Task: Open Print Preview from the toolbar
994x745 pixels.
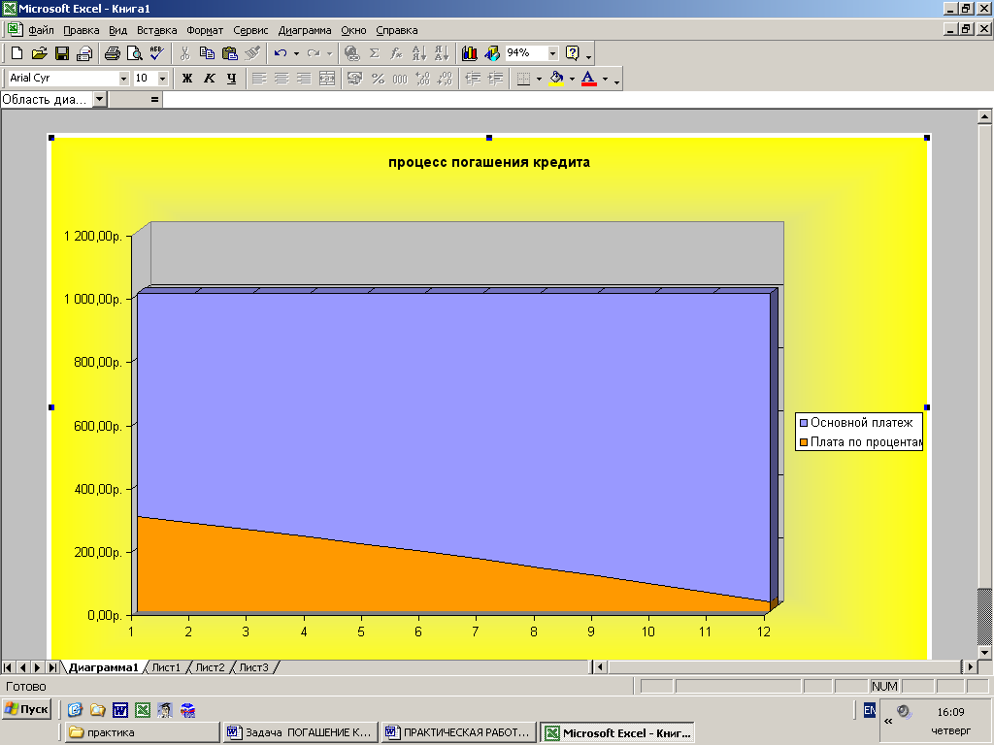Action: click(x=134, y=54)
